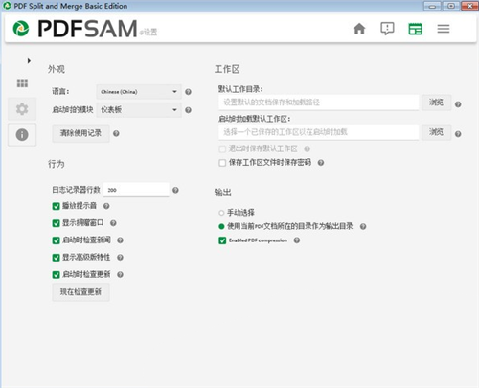This screenshot has height=388, width=479.
Task: Show help for 启动时检查新闻 option
Action: (120, 240)
